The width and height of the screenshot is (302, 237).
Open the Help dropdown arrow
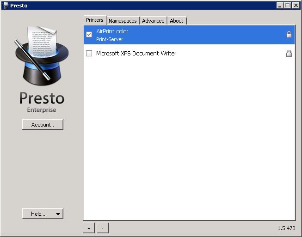click(x=58, y=214)
